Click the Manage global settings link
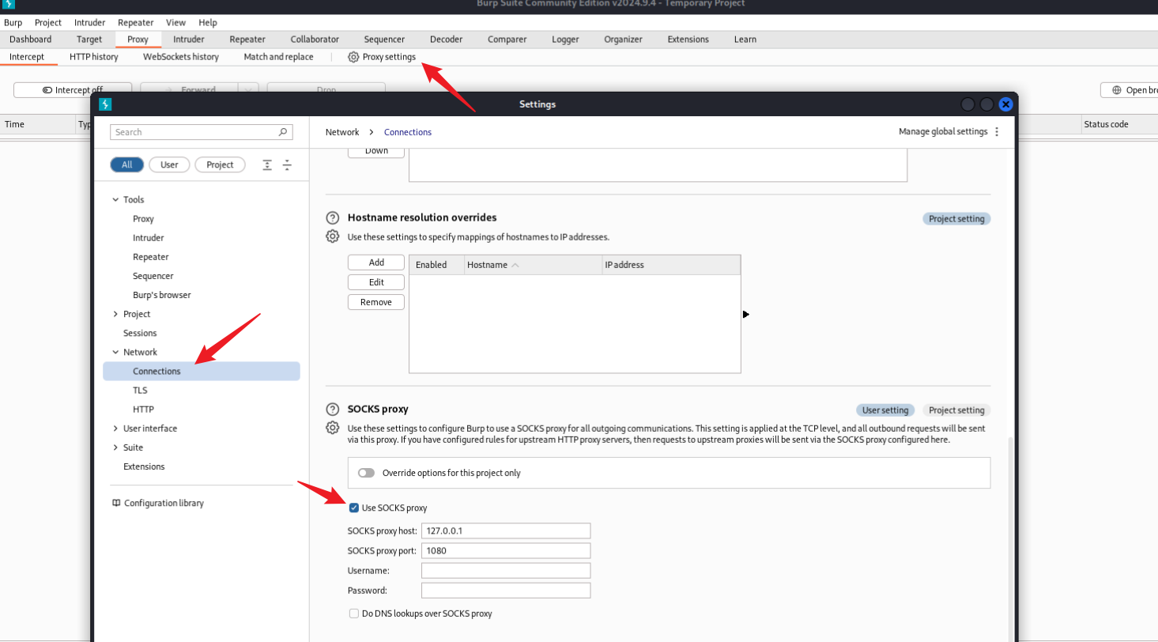This screenshot has height=642, width=1158. coord(943,132)
